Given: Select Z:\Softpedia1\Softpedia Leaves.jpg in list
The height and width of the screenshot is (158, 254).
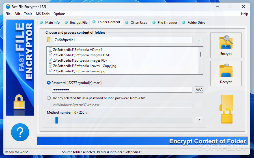Looking at the screenshot, I should 79,71.
